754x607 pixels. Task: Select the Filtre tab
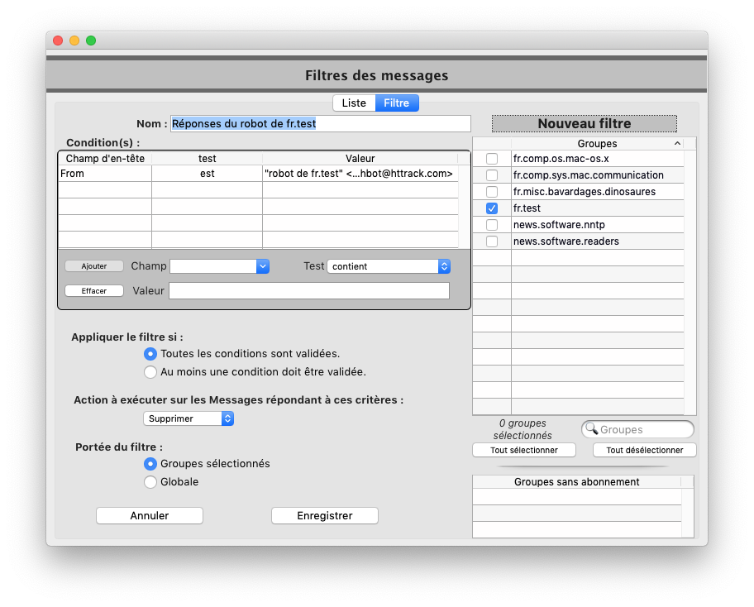397,103
